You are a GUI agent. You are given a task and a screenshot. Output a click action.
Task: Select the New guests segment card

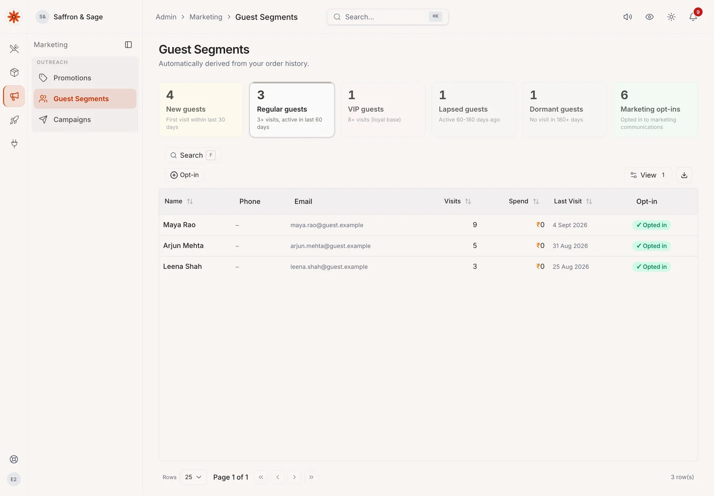coord(201,110)
